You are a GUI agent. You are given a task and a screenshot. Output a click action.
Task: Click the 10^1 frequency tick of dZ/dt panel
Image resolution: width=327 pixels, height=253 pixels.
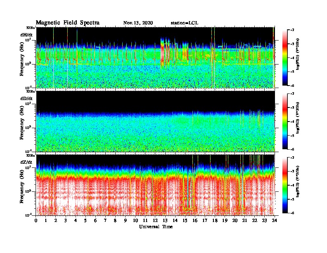pos(28,167)
